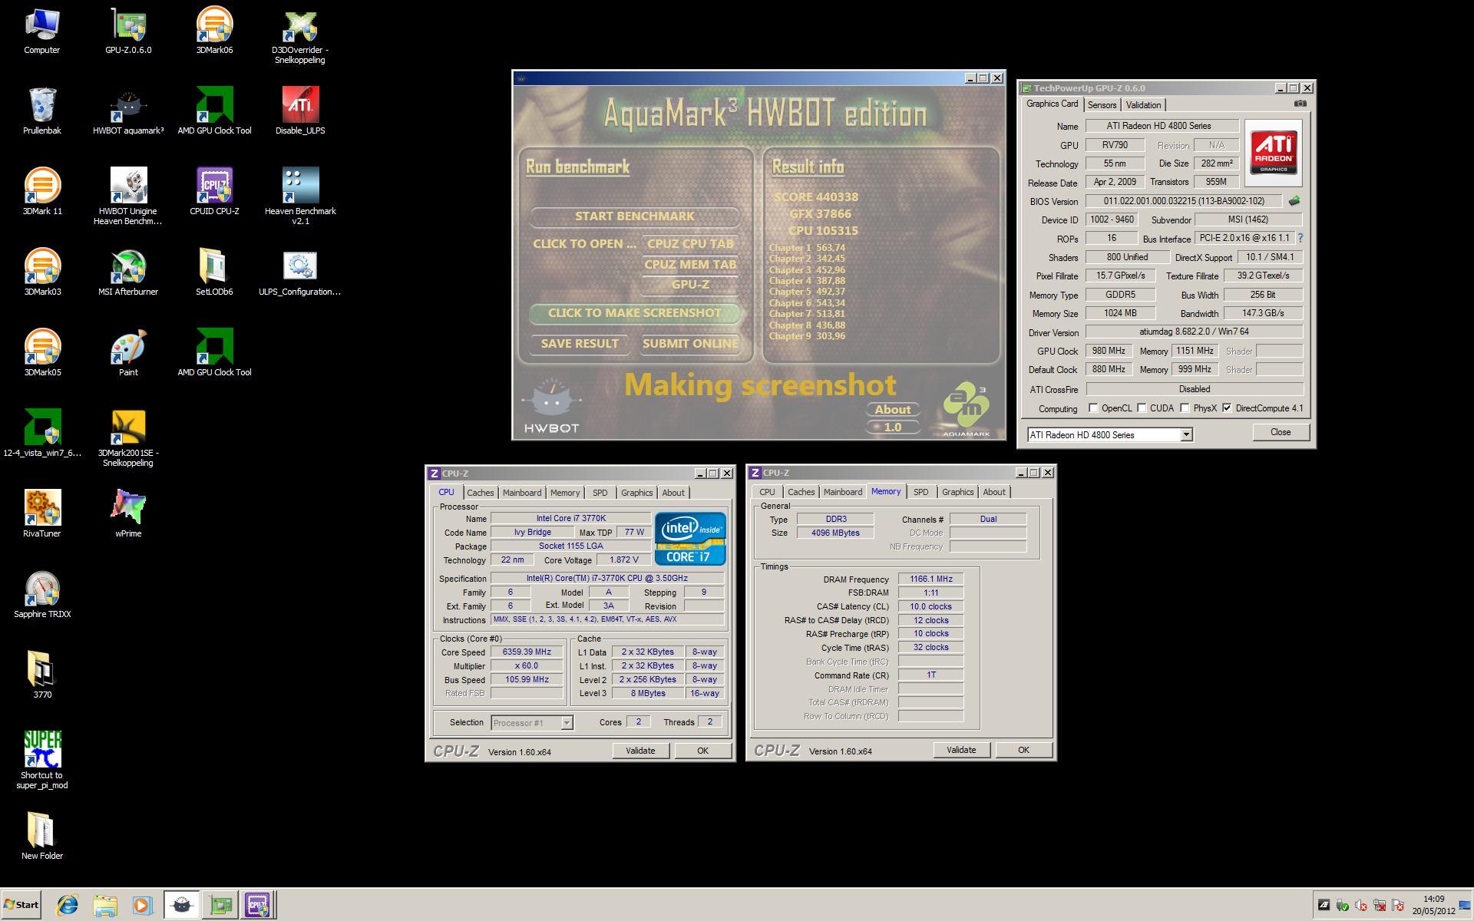Screen dimensions: 1474x921
Task: Launch super_pi_mod shortcut icon
Action: click(x=42, y=761)
